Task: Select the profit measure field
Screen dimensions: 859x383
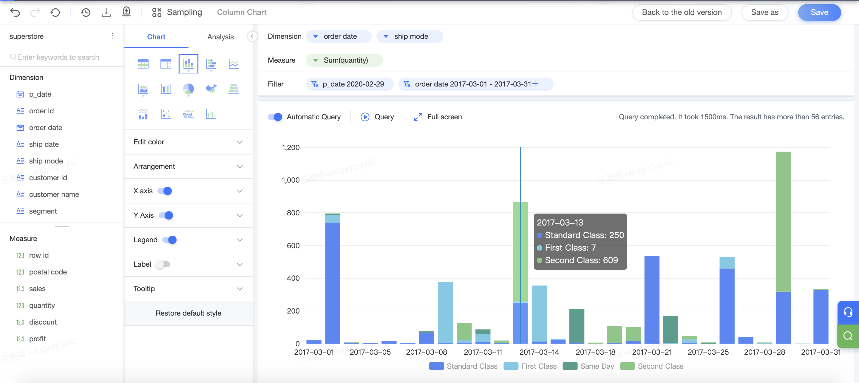Action: pyautogui.click(x=37, y=339)
